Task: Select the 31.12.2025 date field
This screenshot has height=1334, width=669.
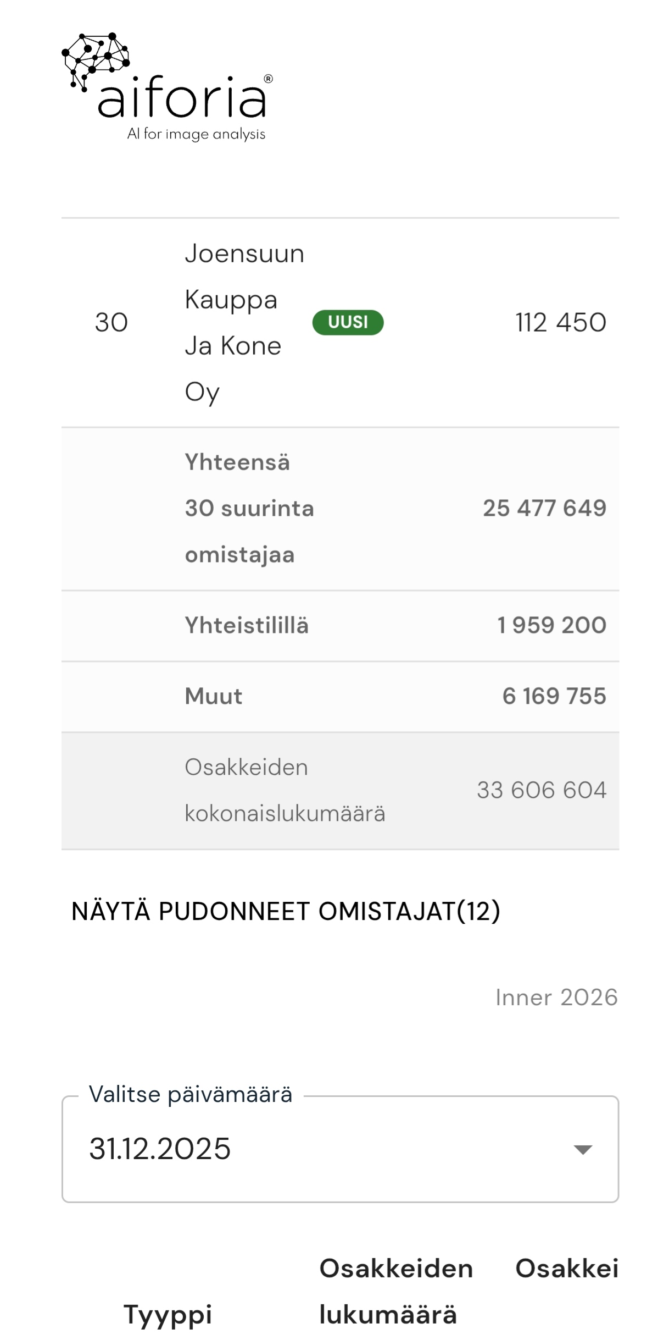Action: click(160, 1149)
